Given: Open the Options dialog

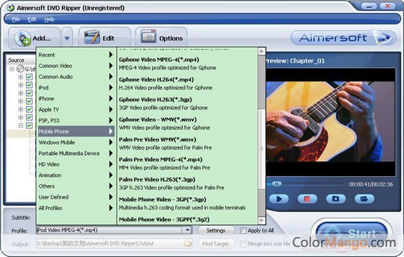Looking at the screenshot, I should (x=161, y=38).
